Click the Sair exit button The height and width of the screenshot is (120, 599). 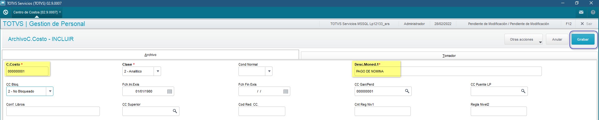tap(586, 24)
